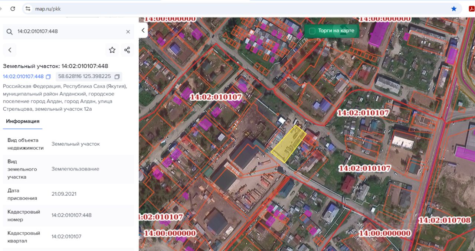This screenshot has height=251, width=475.
Task: Open site information icon in address bar
Action: [x=27, y=9]
